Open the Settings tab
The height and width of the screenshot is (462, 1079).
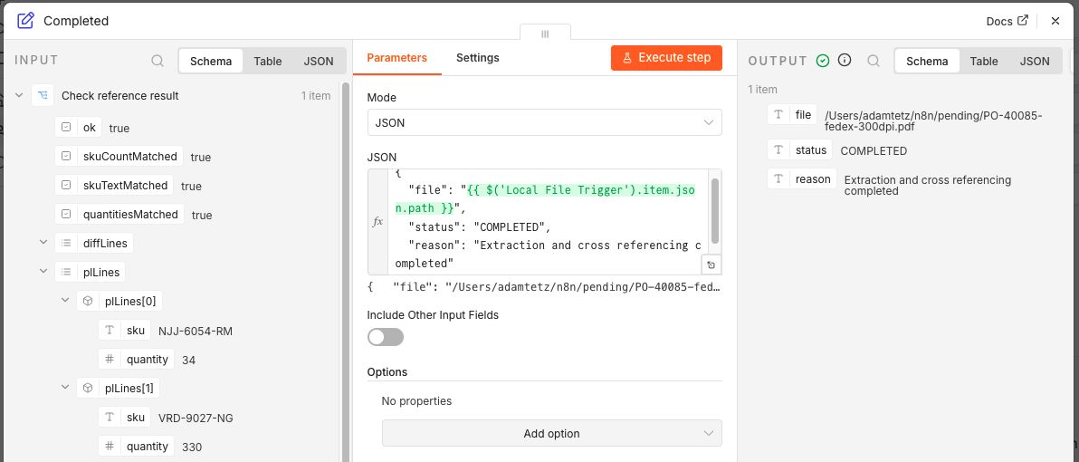coord(478,58)
